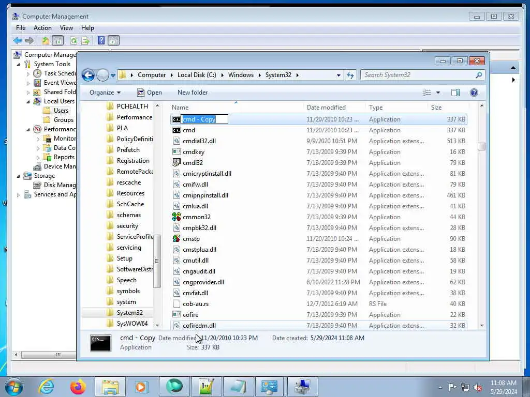Click the clock showing 11:08 AM
The width and height of the screenshot is (530, 397).
[x=503, y=383]
